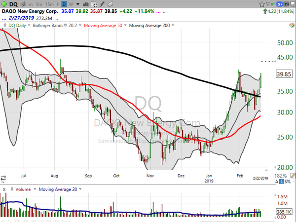Select the L log scale option
The height and width of the screenshot is (222, 296).
[x=282, y=182]
